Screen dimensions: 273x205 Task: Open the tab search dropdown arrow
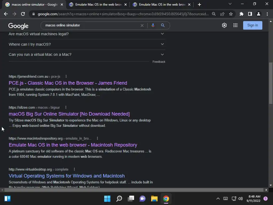point(230,4)
